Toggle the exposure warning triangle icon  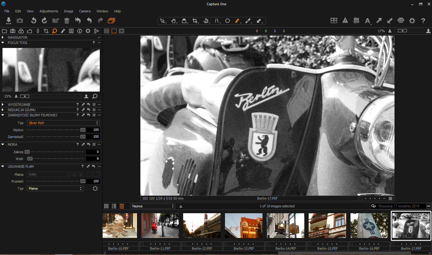[x=345, y=21]
